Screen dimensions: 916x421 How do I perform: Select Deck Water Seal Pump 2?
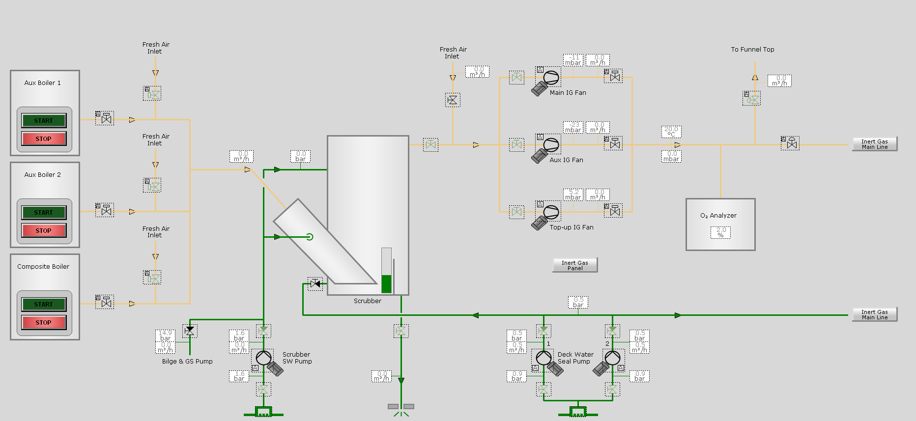[x=612, y=358]
